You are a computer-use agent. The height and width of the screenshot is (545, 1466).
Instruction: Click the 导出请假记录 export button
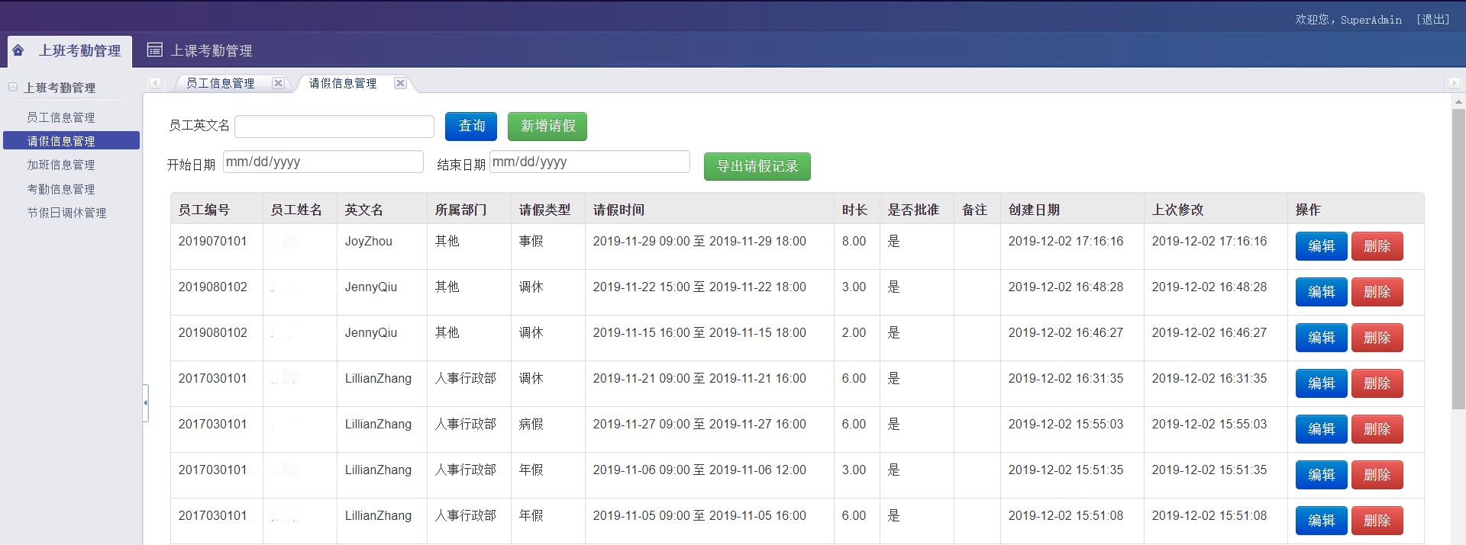point(757,166)
